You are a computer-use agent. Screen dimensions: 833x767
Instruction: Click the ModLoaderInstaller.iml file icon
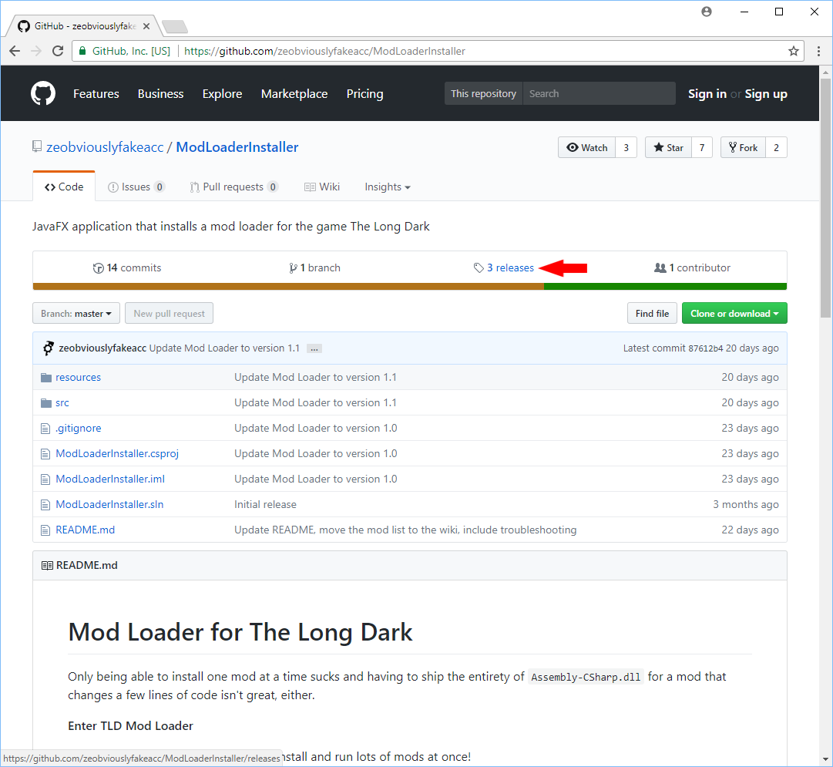point(45,479)
